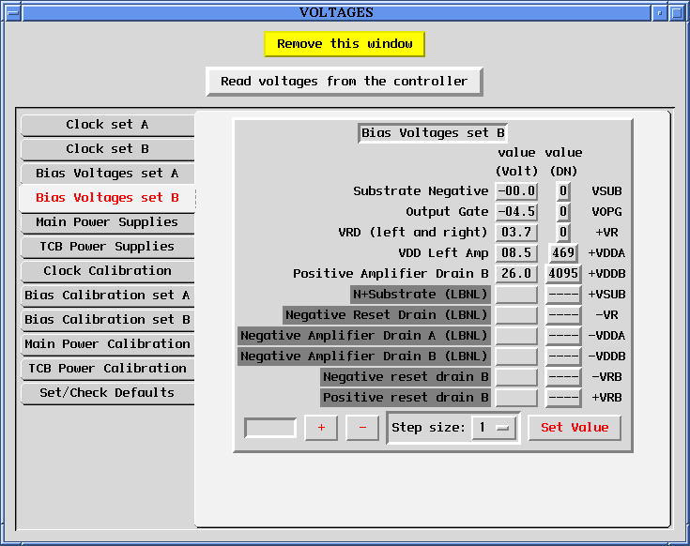Click the red Set Value button

point(575,428)
